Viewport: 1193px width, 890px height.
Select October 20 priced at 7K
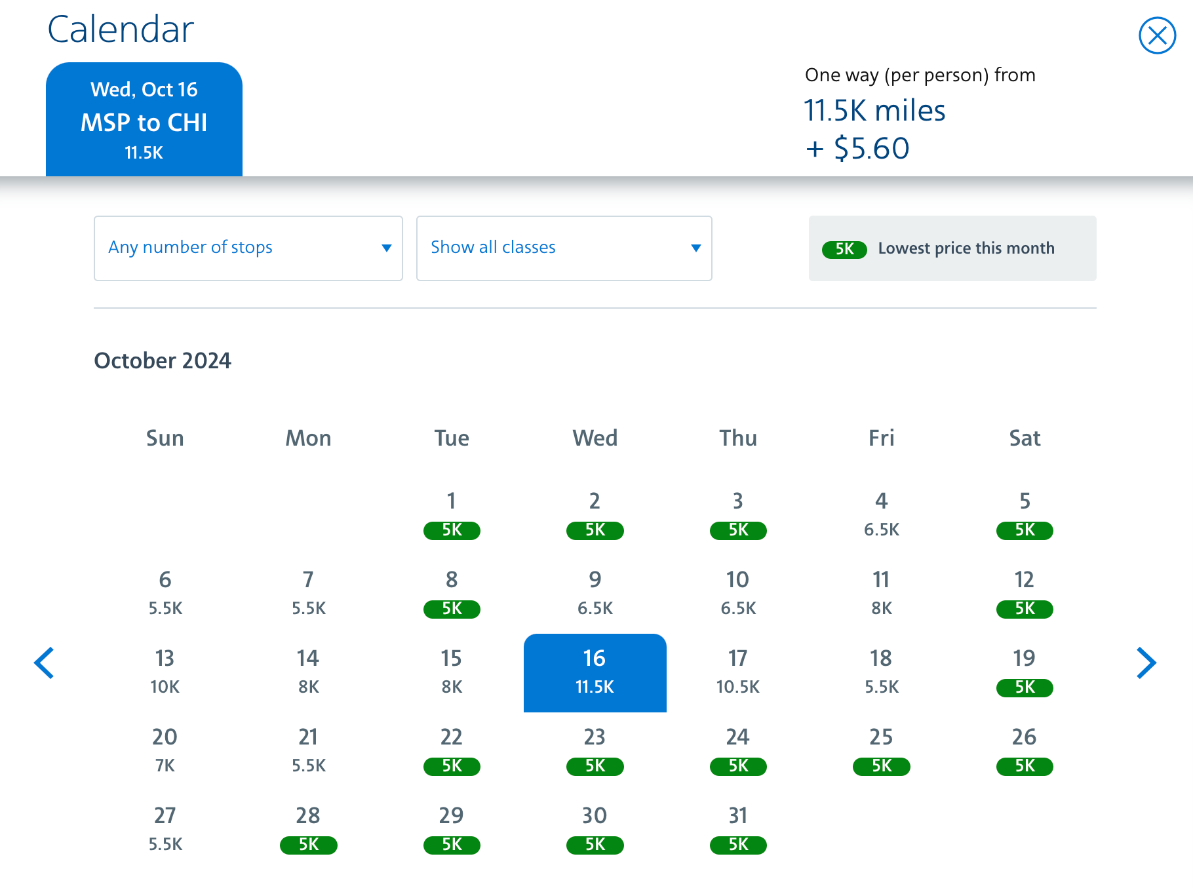pyautogui.click(x=165, y=751)
